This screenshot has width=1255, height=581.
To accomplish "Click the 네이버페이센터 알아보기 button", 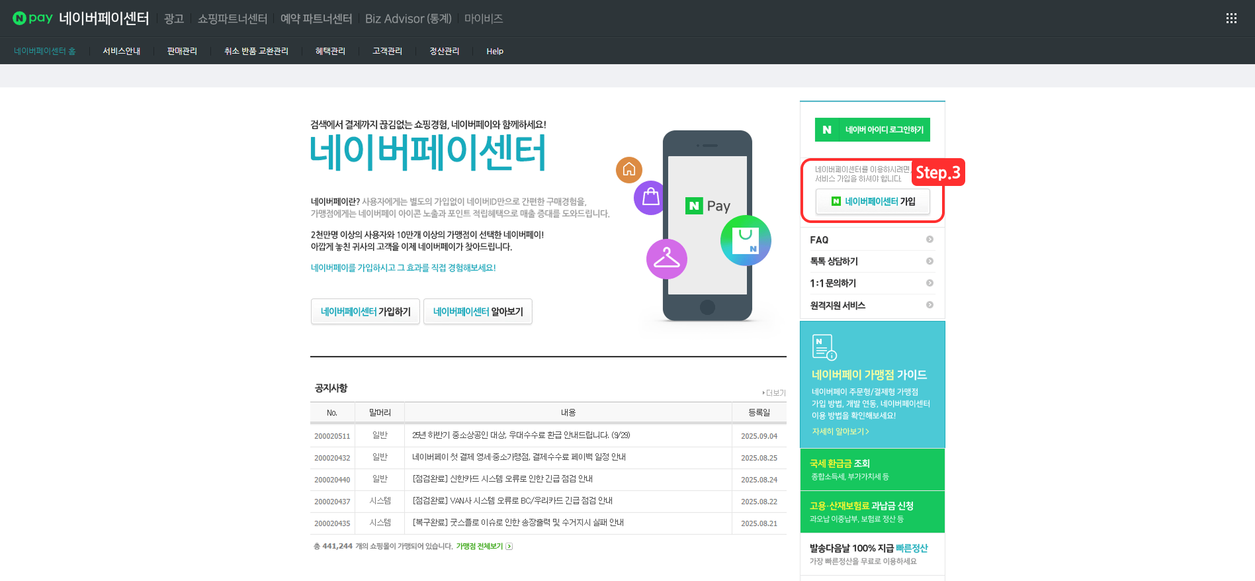I will coord(478,312).
